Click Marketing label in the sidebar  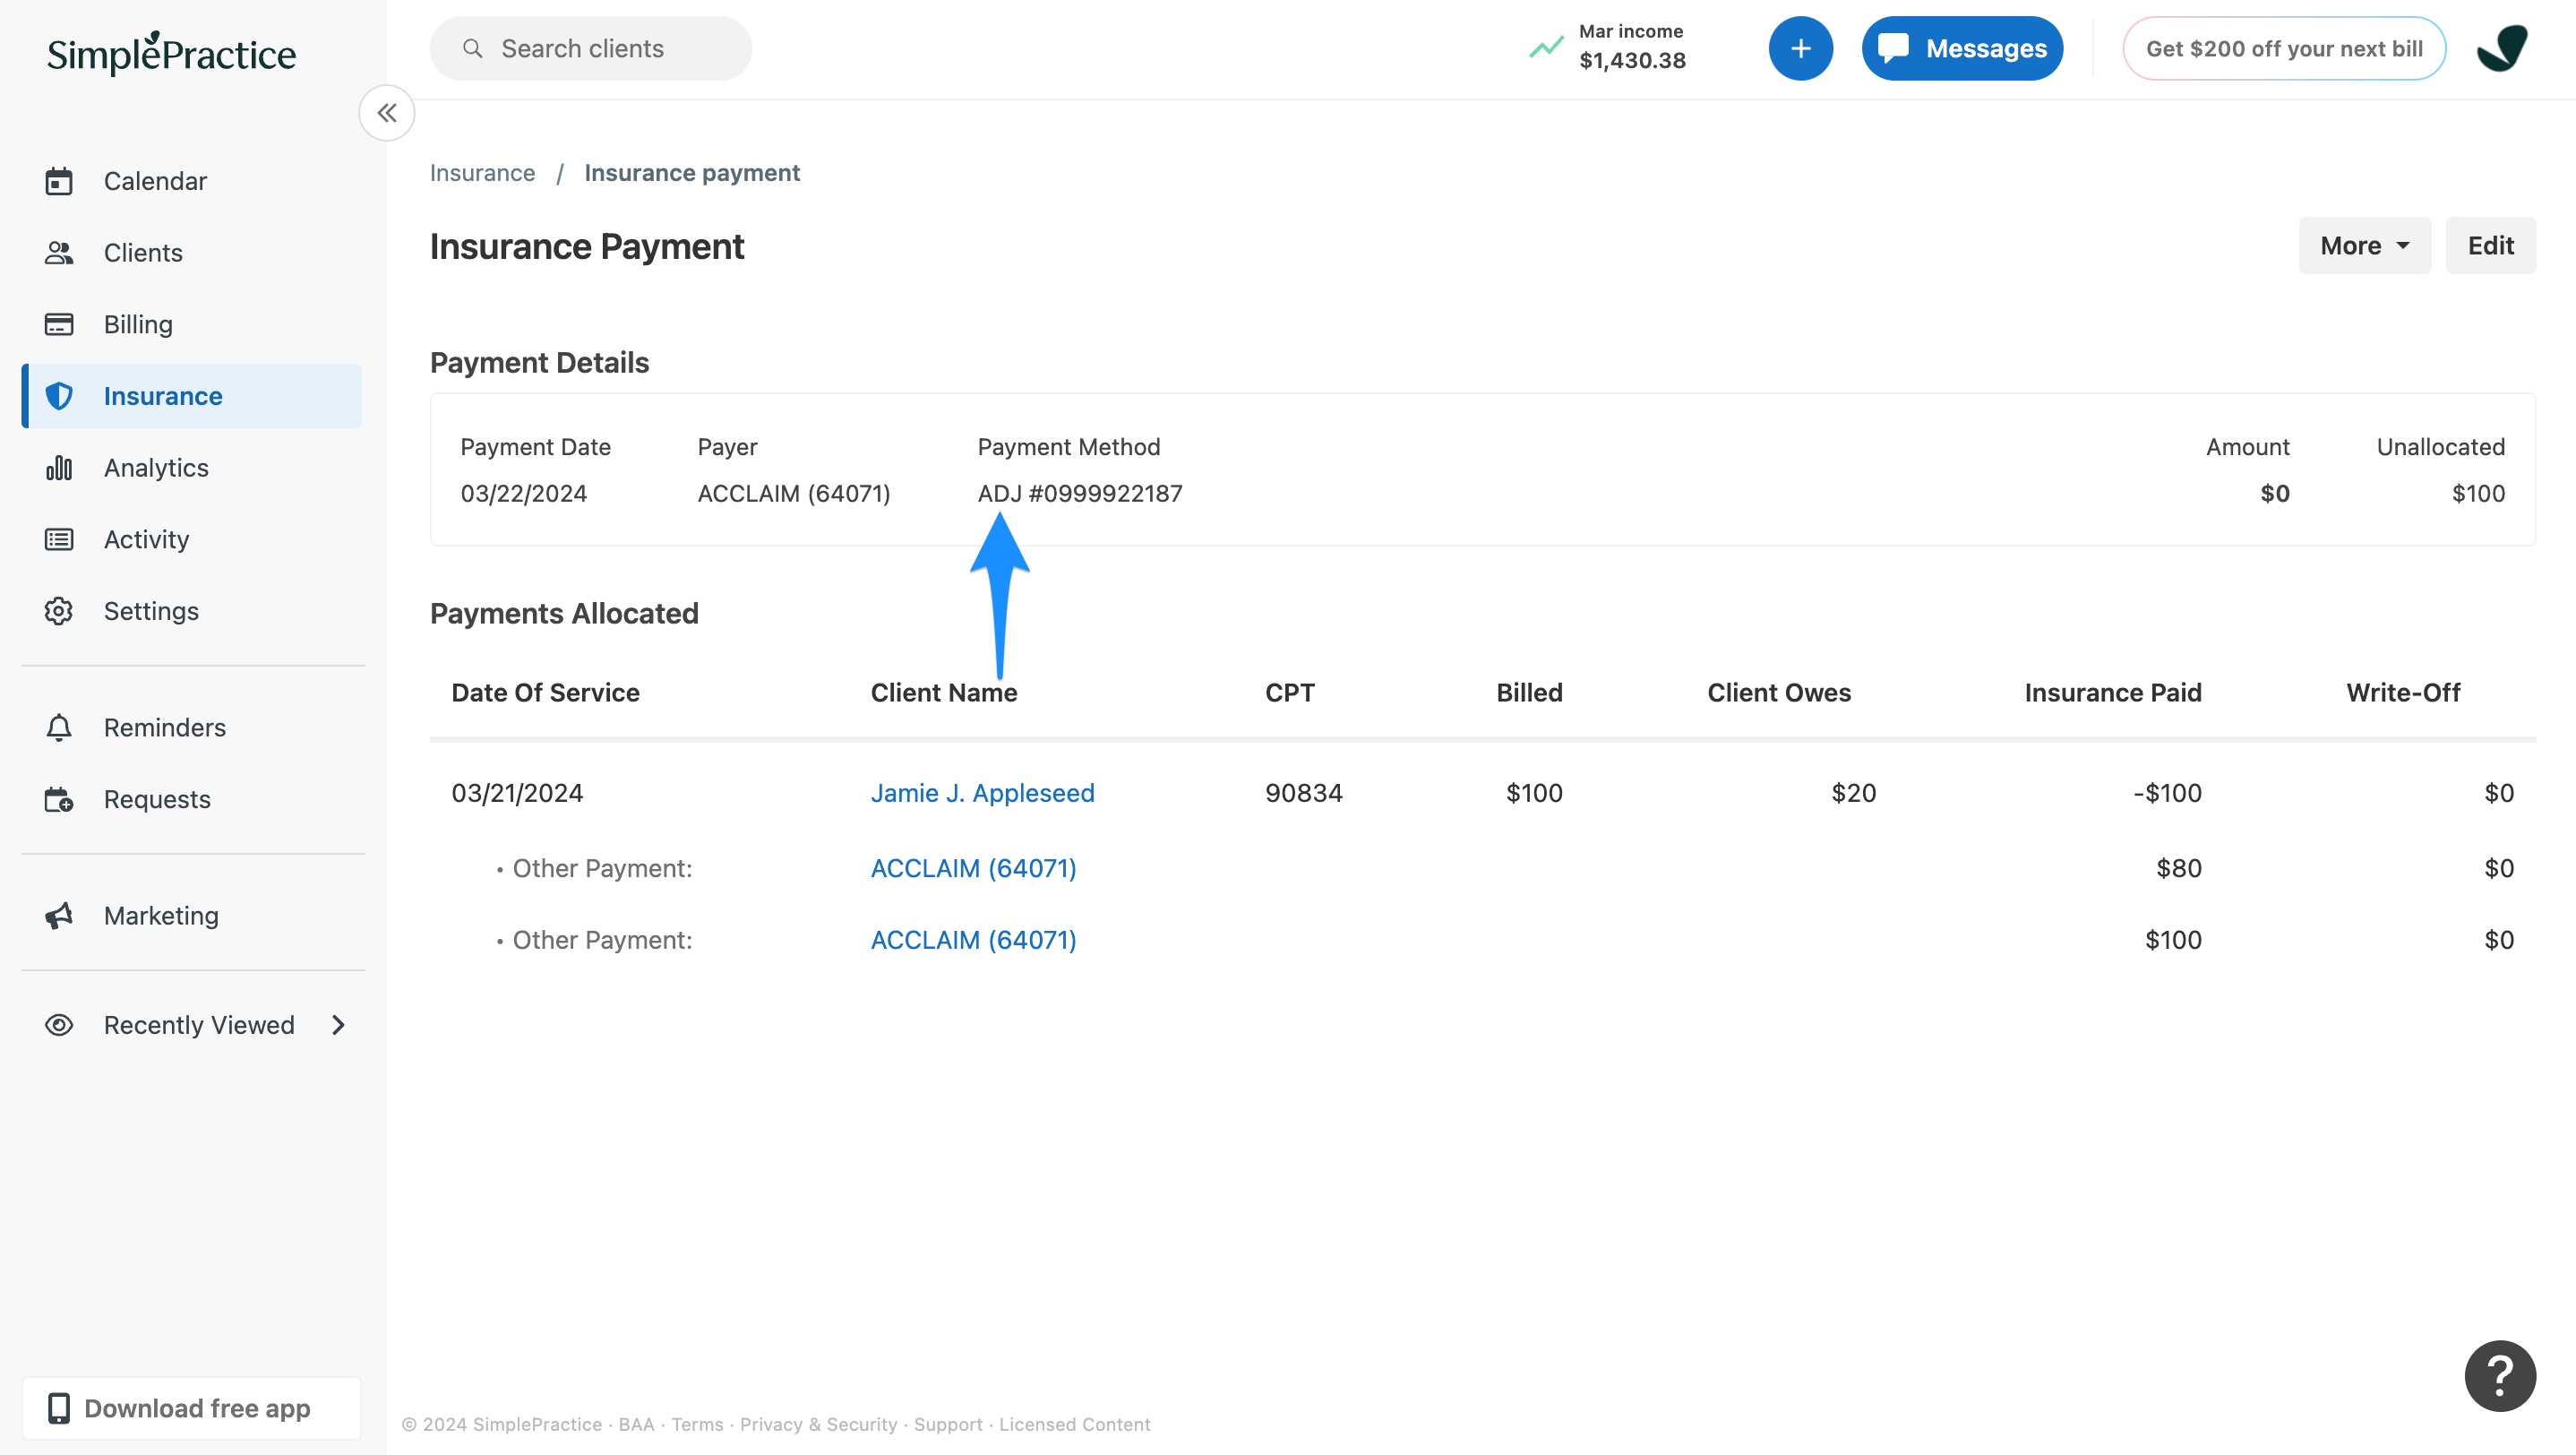pos(161,916)
